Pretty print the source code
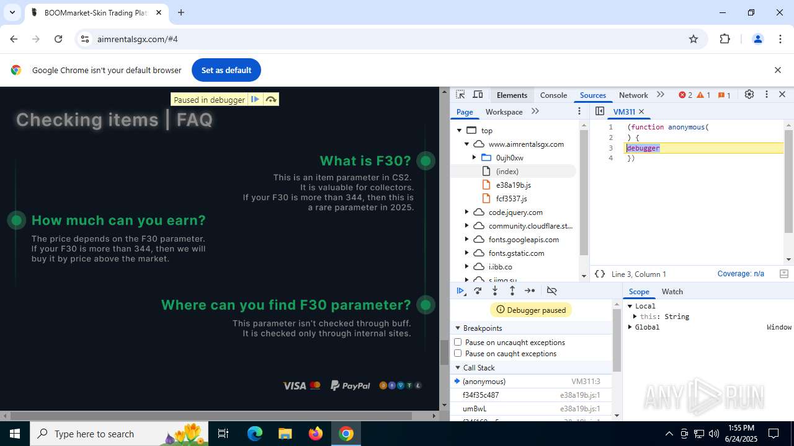 point(600,274)
